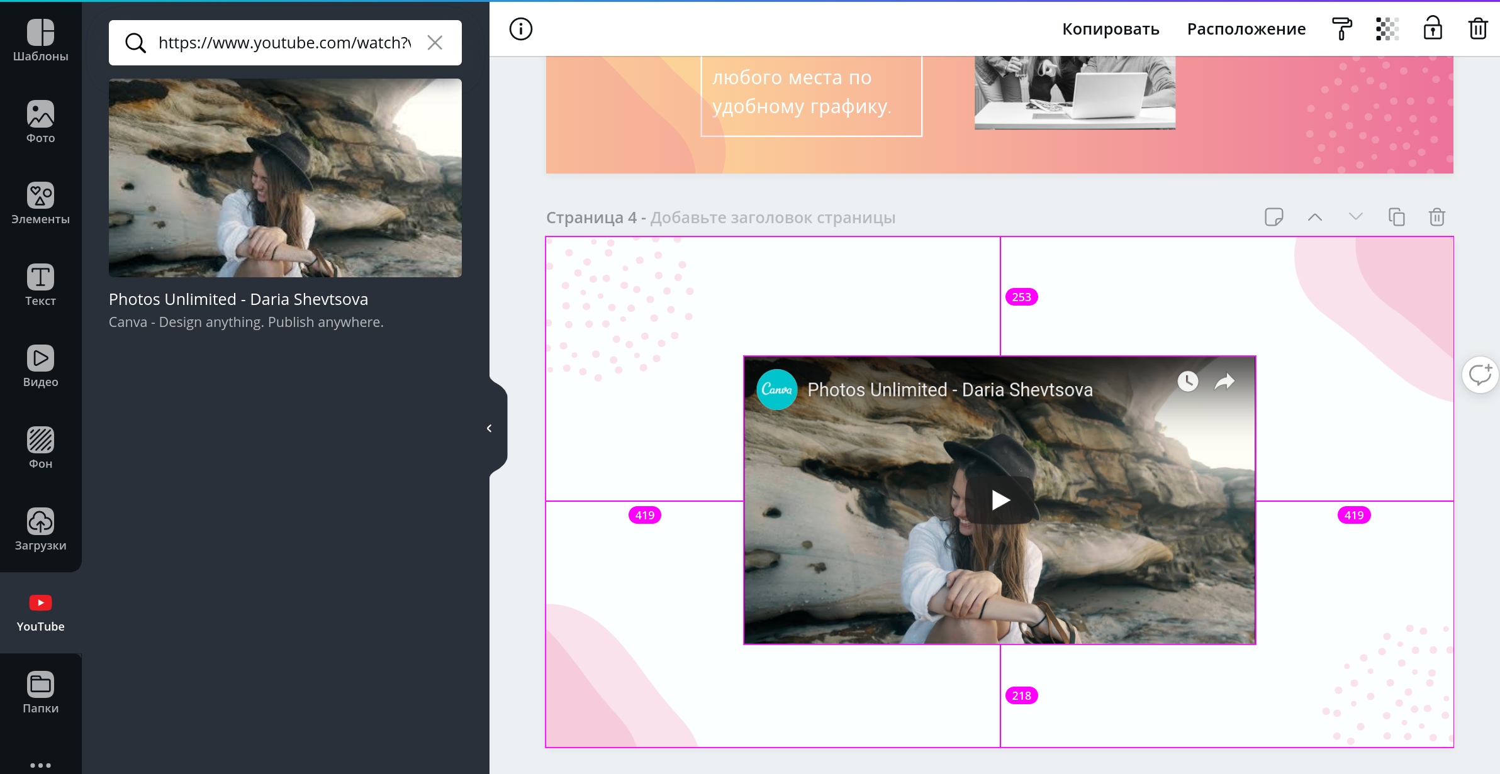The width and height of the screenshot is (1500, 774).
Task: Move page 4 up with chevron
Action: [1315, 218]
